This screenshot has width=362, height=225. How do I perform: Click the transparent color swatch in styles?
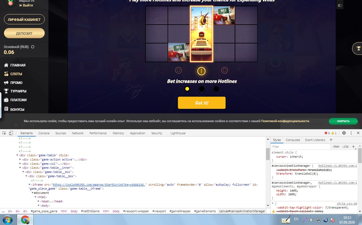[327, 207]
